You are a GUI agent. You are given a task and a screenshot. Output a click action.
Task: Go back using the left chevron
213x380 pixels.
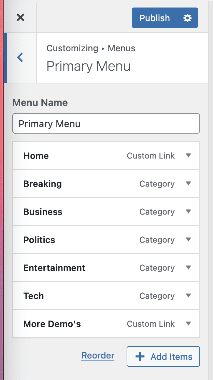(20, 57)
